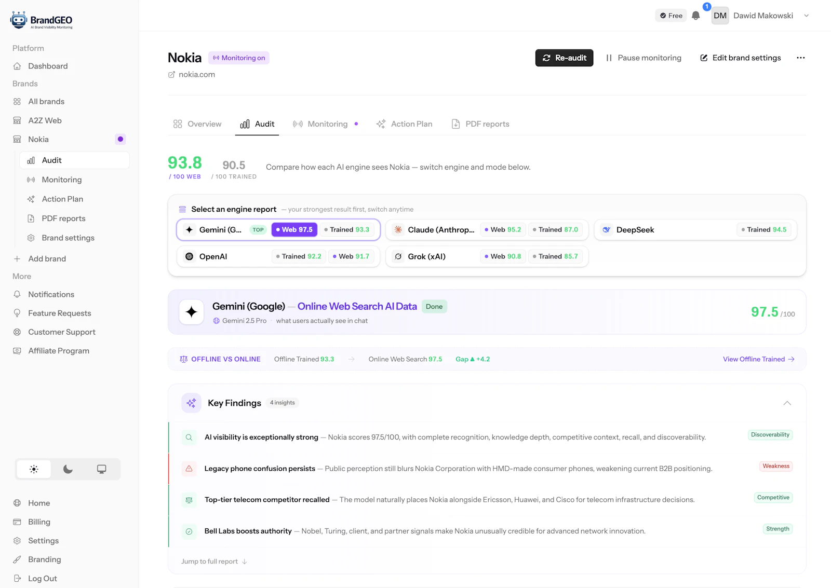This screenshot has width=831, height=588.
Task: Click the checkmark icon on Bell Labs finding
Action: (x=189, y=531)
